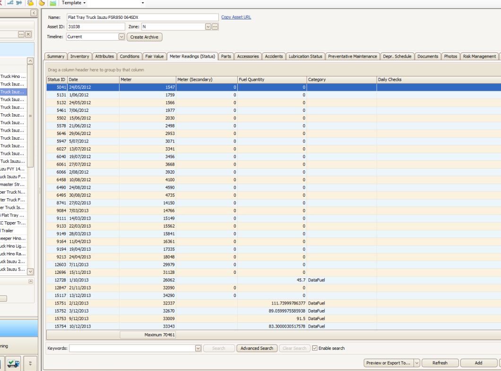This screenshot has height=371, width=501.
Task: Collapse the left navigation panel arrow
Action: 34,13
